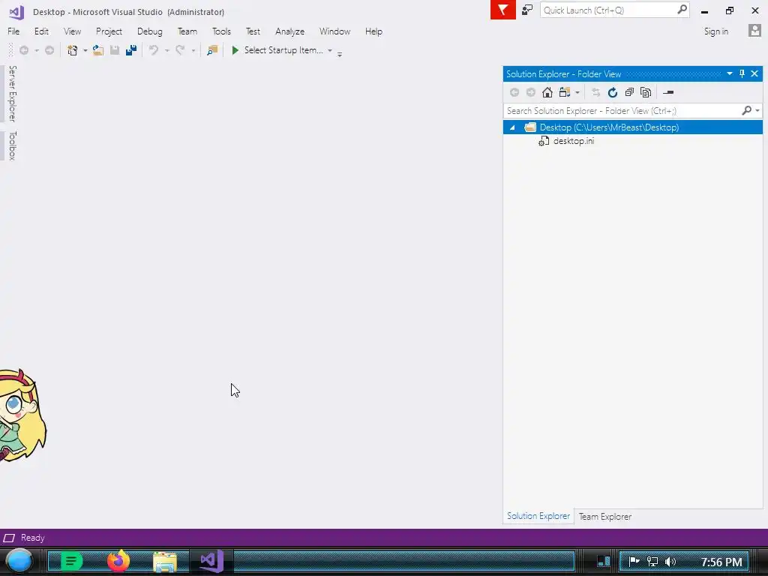Open the Debug menu
Image resolution: width=768 pixels, height=576 pixels.
150,31
